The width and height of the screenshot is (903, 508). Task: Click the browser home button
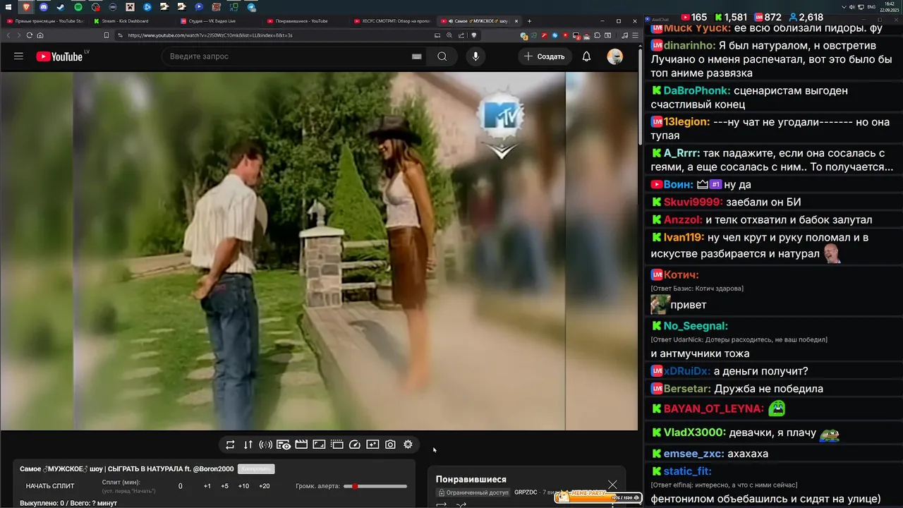click(x=40, y=35)
